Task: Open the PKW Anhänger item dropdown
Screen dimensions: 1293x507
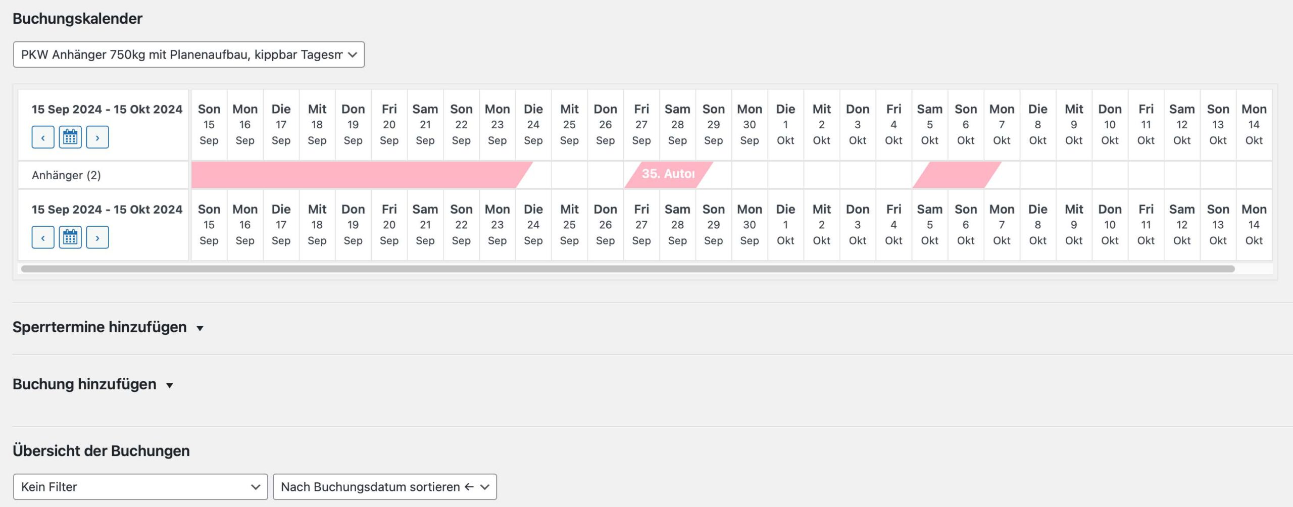Action: (188, 55)
